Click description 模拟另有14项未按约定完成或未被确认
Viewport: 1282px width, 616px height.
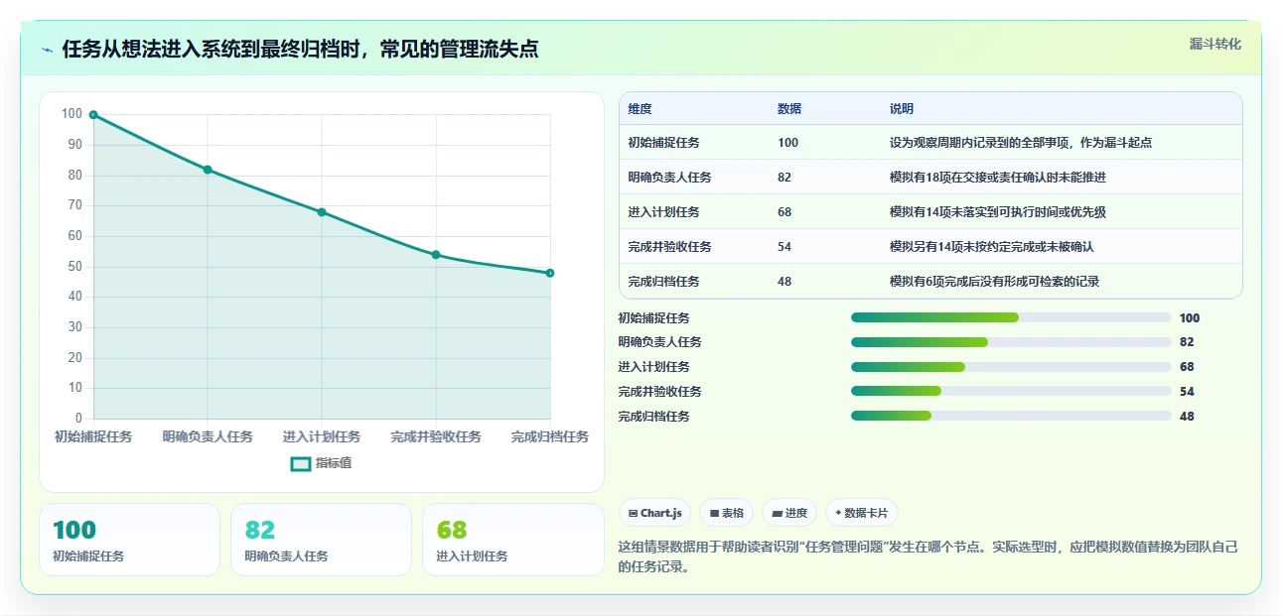pos(992,247)
